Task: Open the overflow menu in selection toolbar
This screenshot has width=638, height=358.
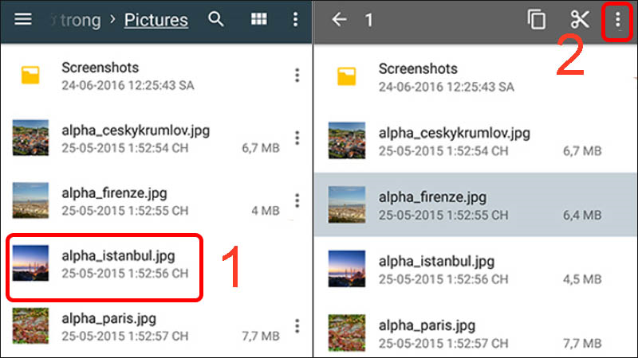Action: [617, 20]
